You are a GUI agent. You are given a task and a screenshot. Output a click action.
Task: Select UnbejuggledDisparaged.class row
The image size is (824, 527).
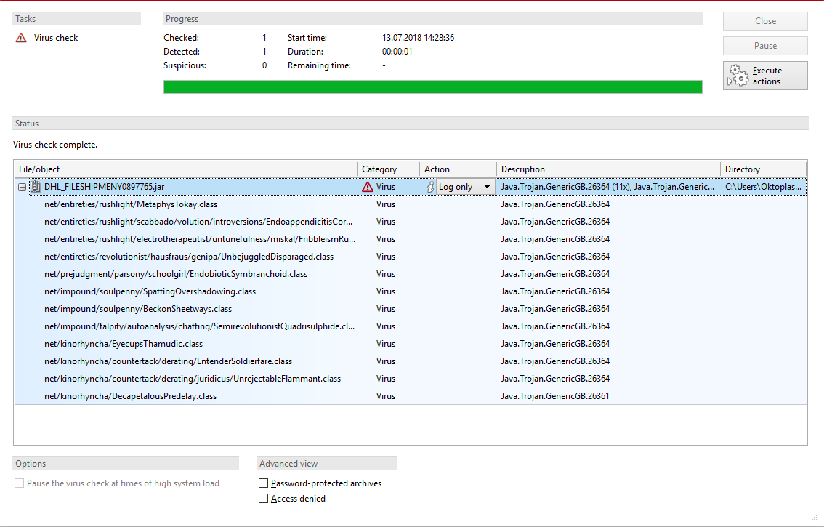click(410, 256)
